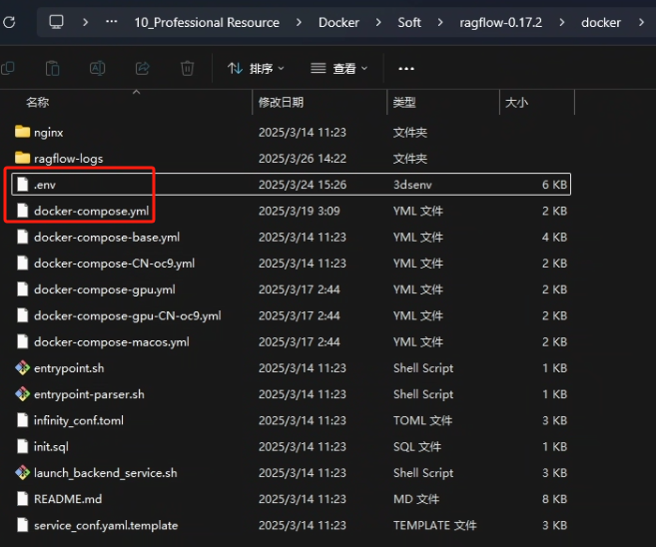This screenshot has height=547, width=656.
Task: Select docker-compose-macos.yml file icon
Action: tap(22, 341)
